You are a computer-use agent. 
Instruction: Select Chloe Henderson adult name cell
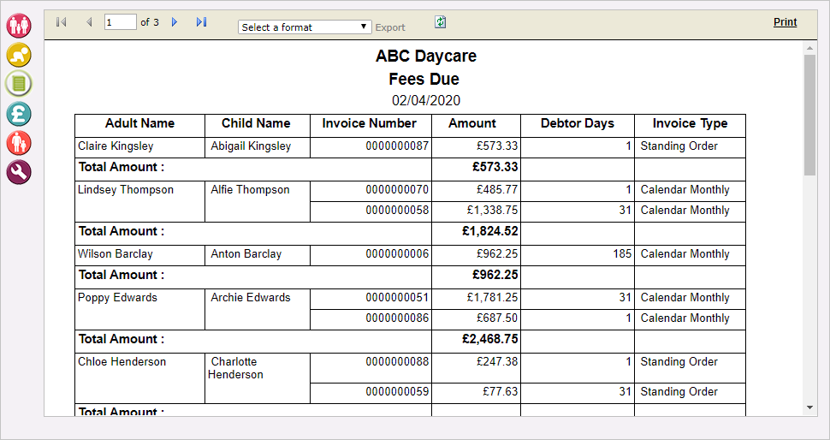[x=139, y=378]
